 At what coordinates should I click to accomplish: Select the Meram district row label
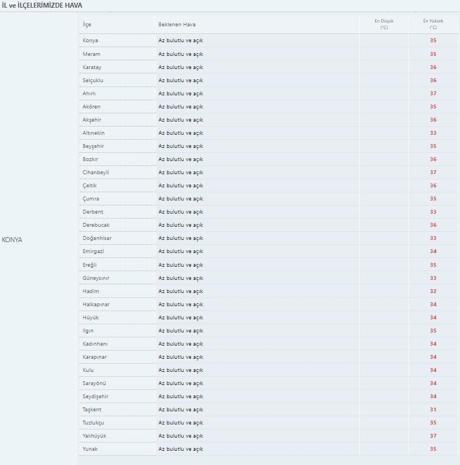pos(91,54)
